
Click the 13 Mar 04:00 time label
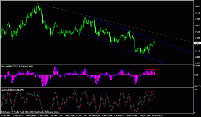(157, 116)
